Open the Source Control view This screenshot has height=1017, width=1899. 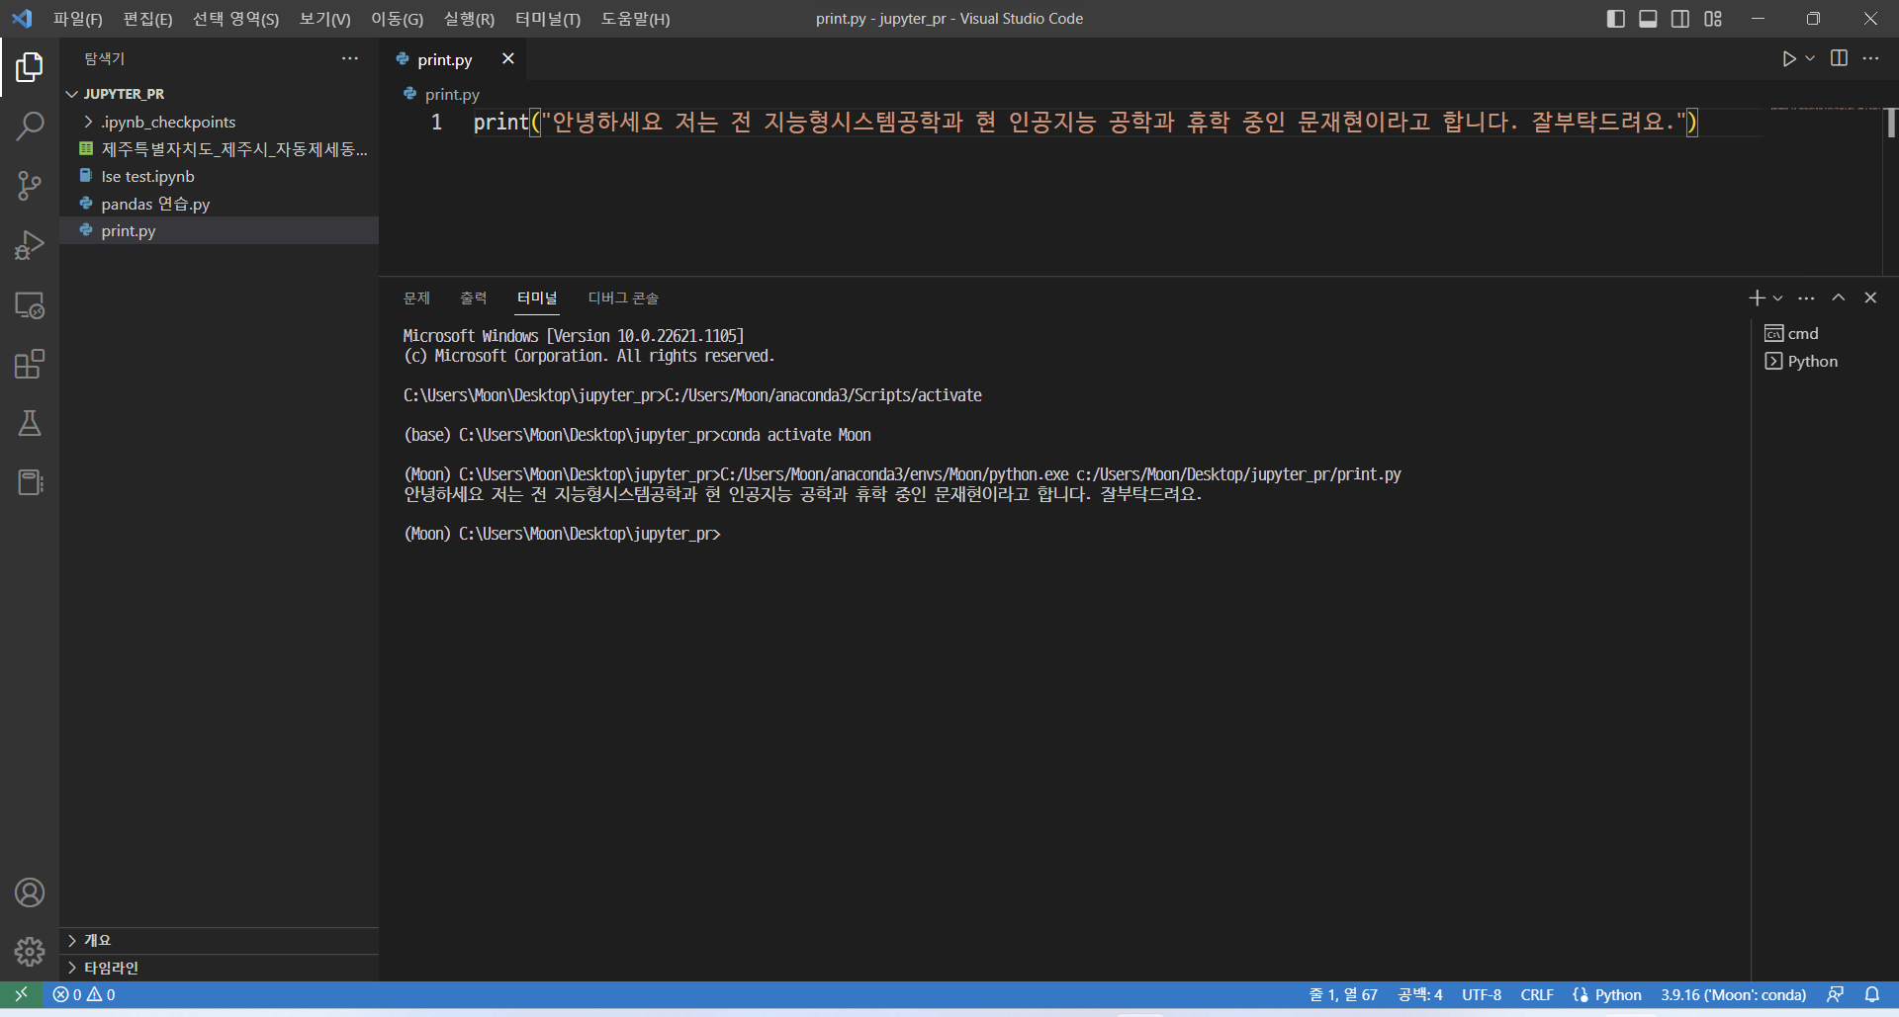click(30, 186)
